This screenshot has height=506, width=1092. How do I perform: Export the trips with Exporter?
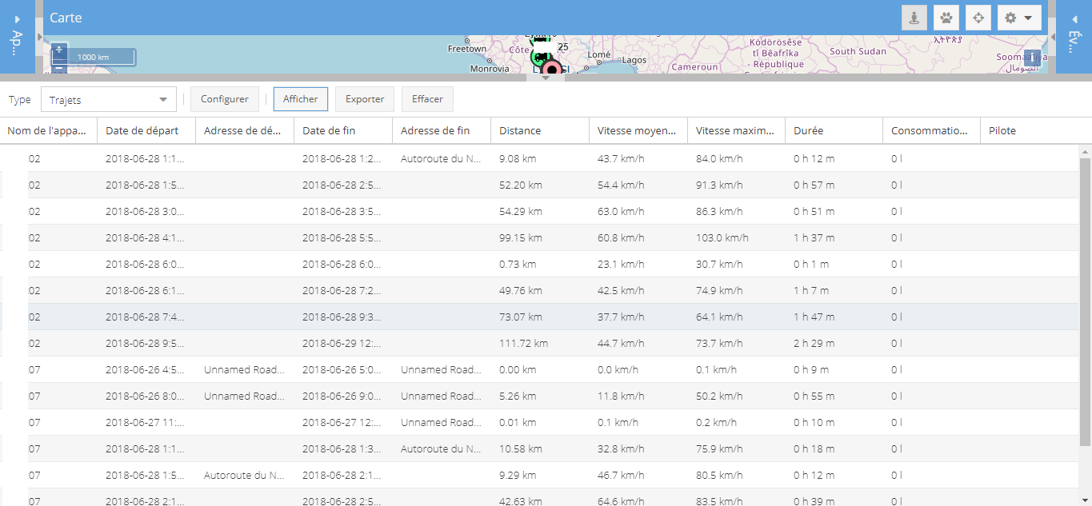pyautogui.click(x=364, y=98)
